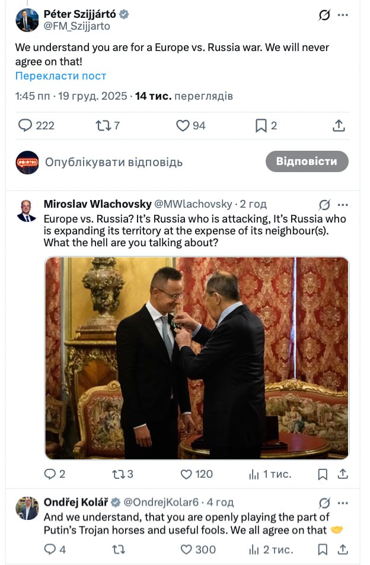Reply to Péter Szijjártó's main post
The height and width of the screenshot is (565, 370).
tap(25, 125)
